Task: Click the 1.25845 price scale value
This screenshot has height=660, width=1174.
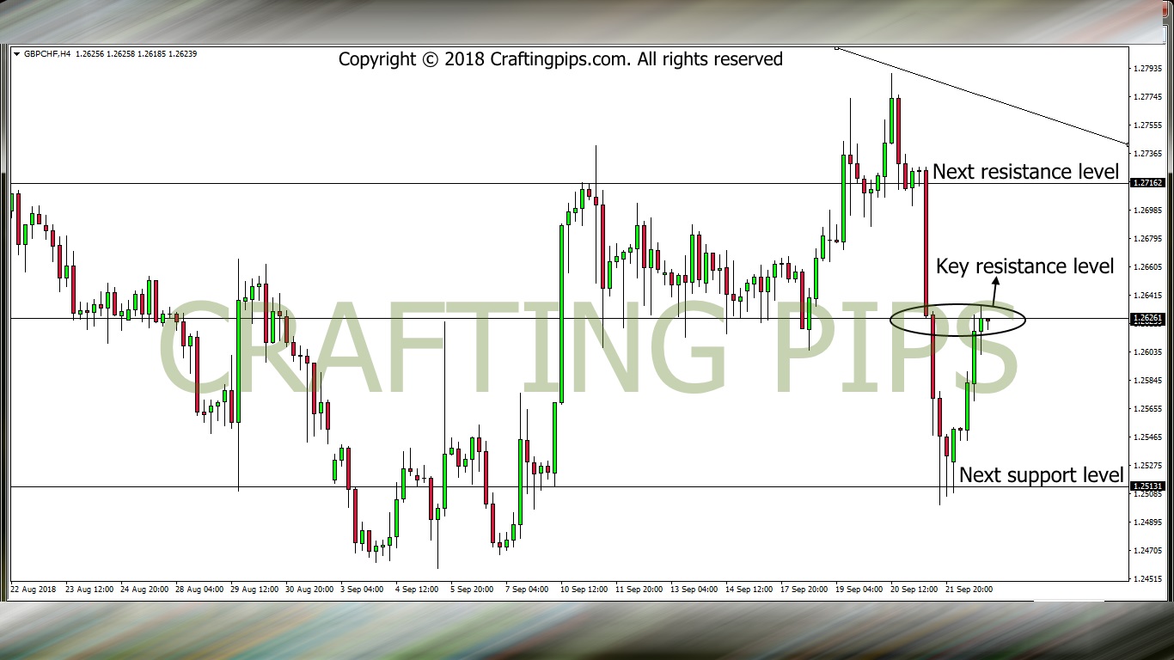Action: 1149,380
